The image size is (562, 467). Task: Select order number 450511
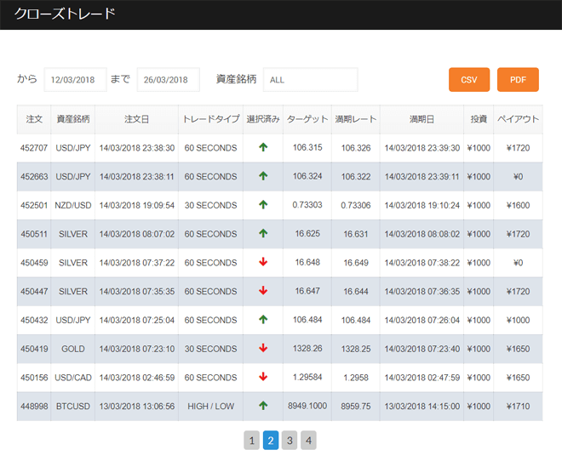coord(34,234)
